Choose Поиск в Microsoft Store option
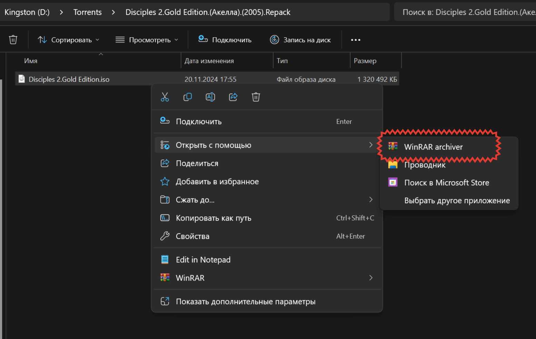Screen dimensions: 536x339 [447, 183]
